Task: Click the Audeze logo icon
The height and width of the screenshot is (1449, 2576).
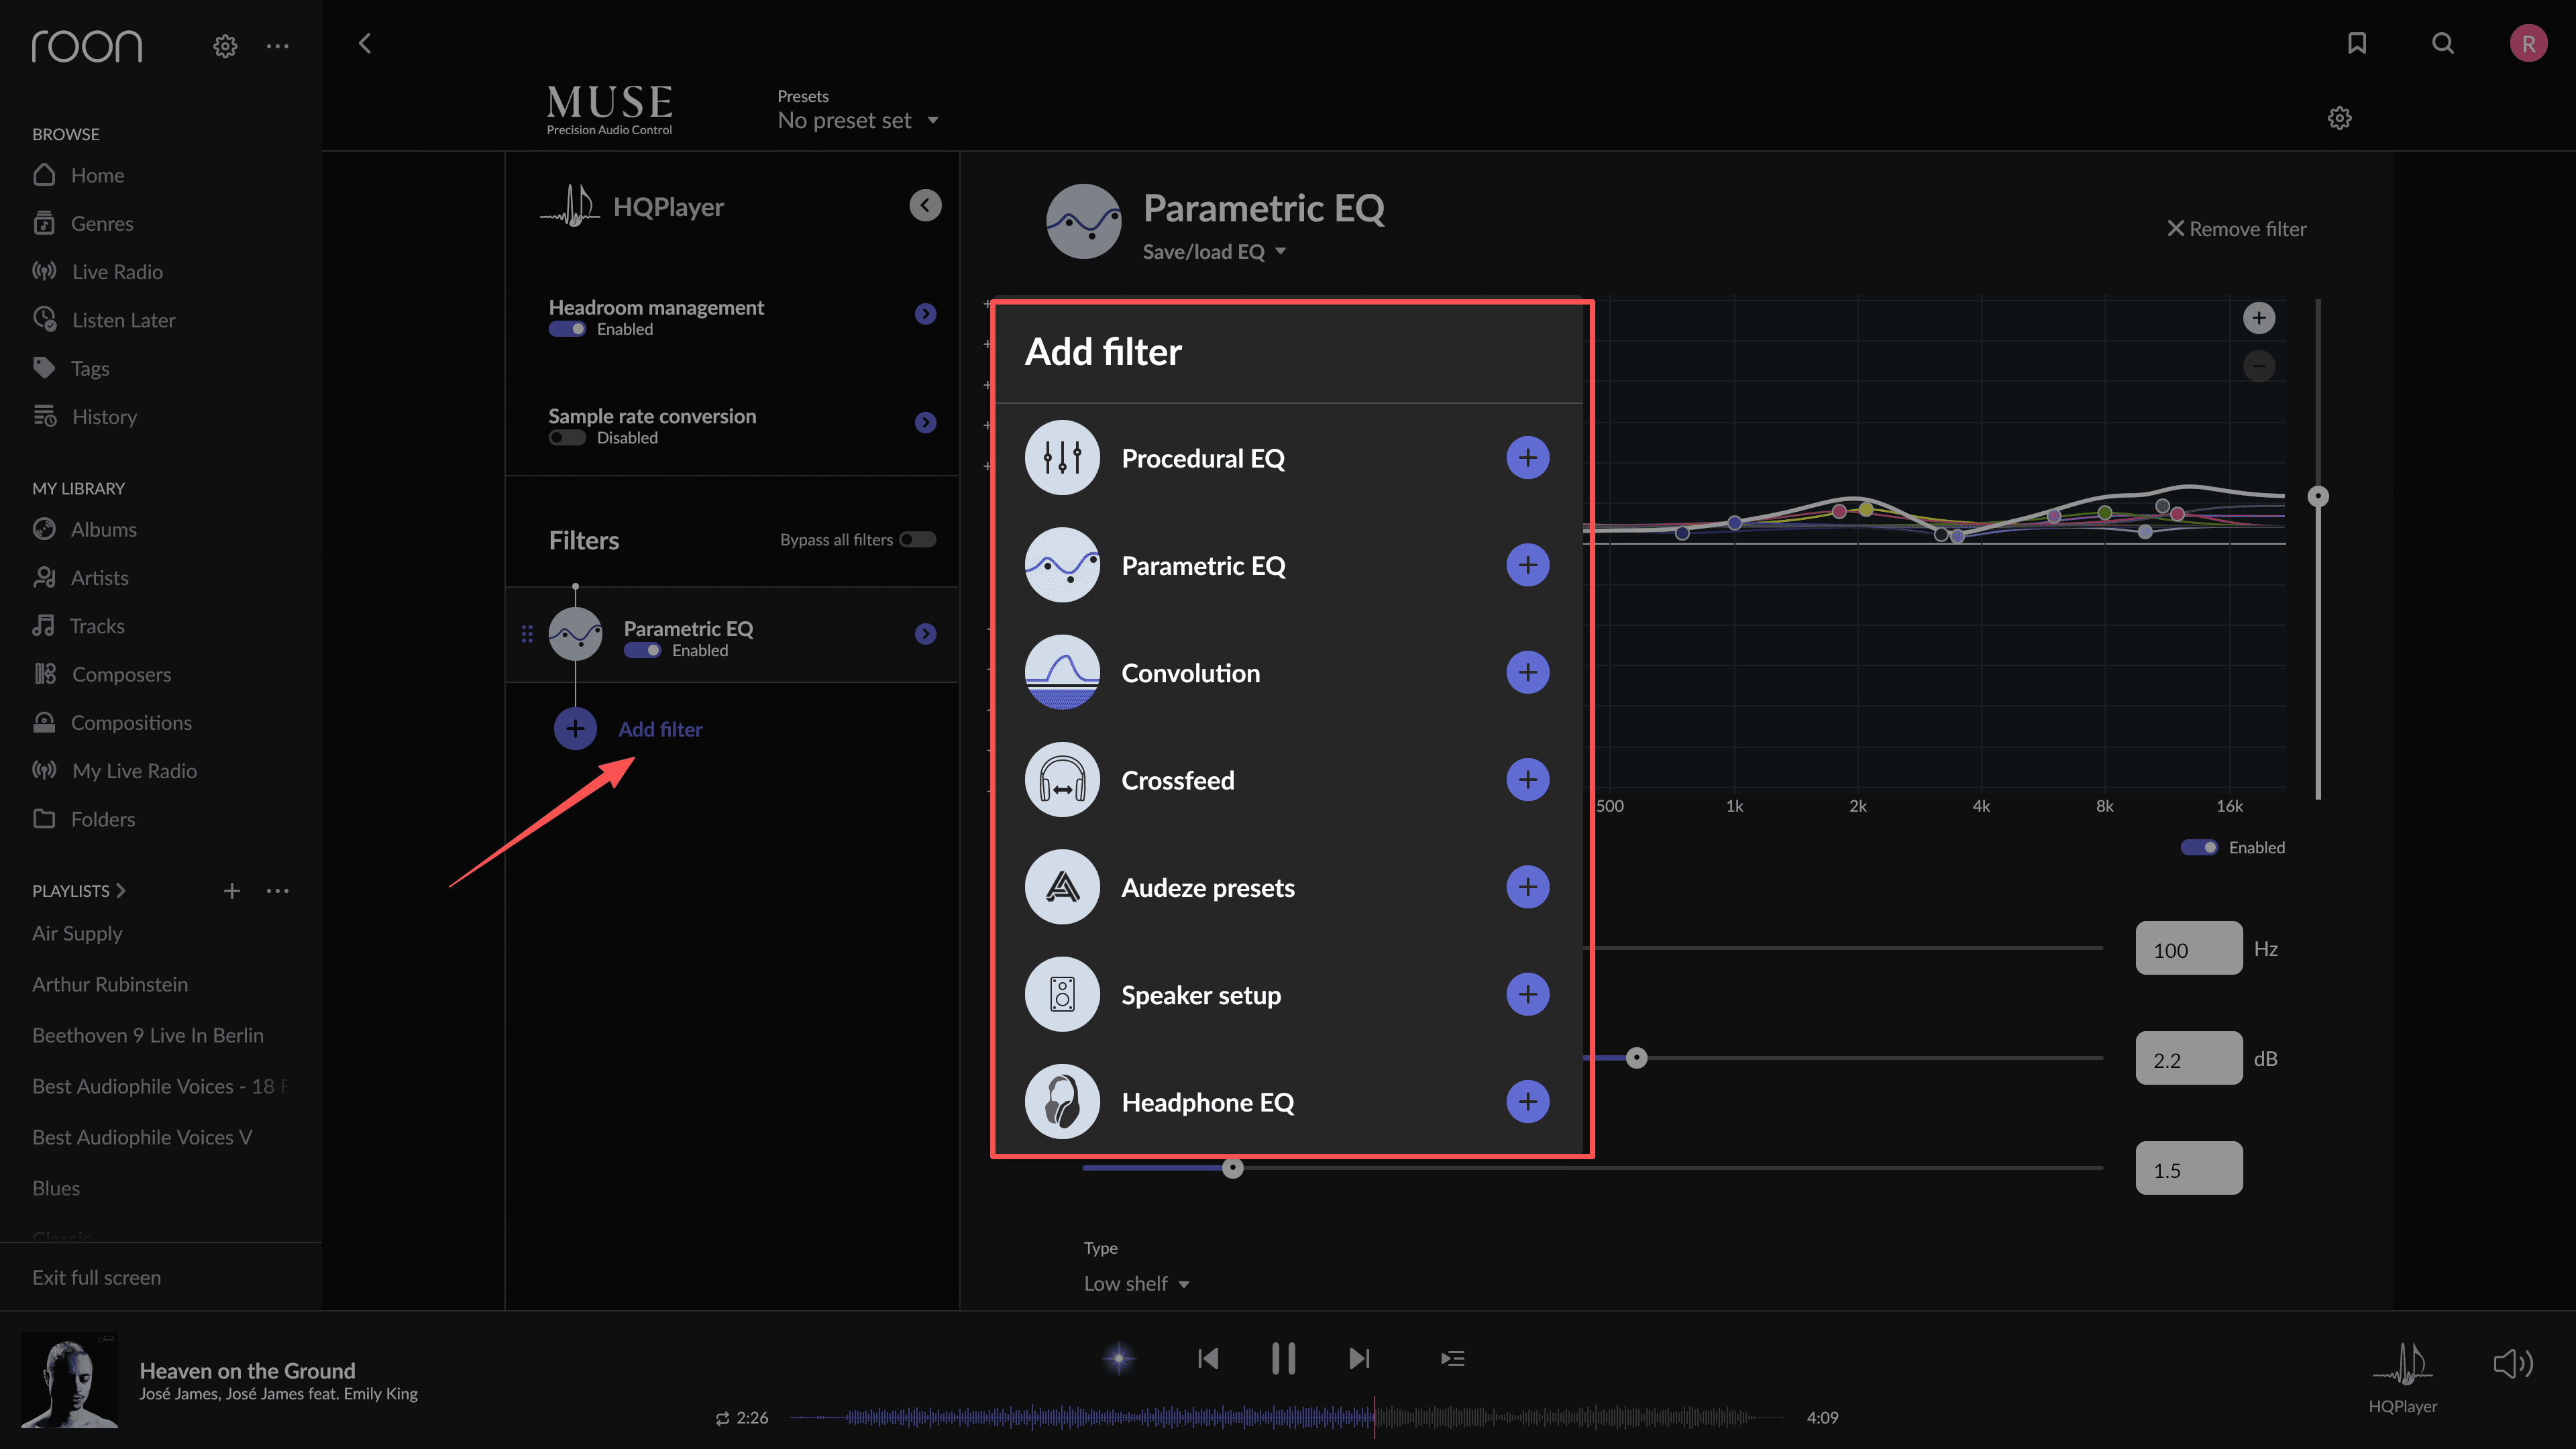Action: [1062, 887]
